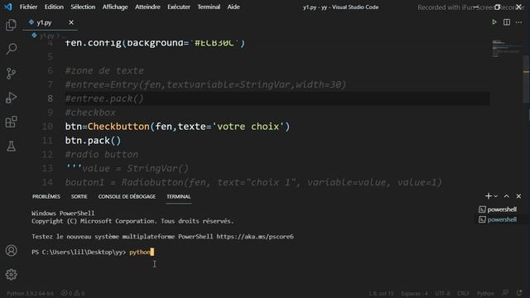
Task: Open the Sélection menu
Action: [83, 7]
